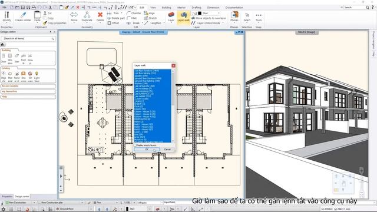Viewport: 377px width, 212px height.
Task: Open the Ground floor dropdown in status bar
Action: coord(91,209)
